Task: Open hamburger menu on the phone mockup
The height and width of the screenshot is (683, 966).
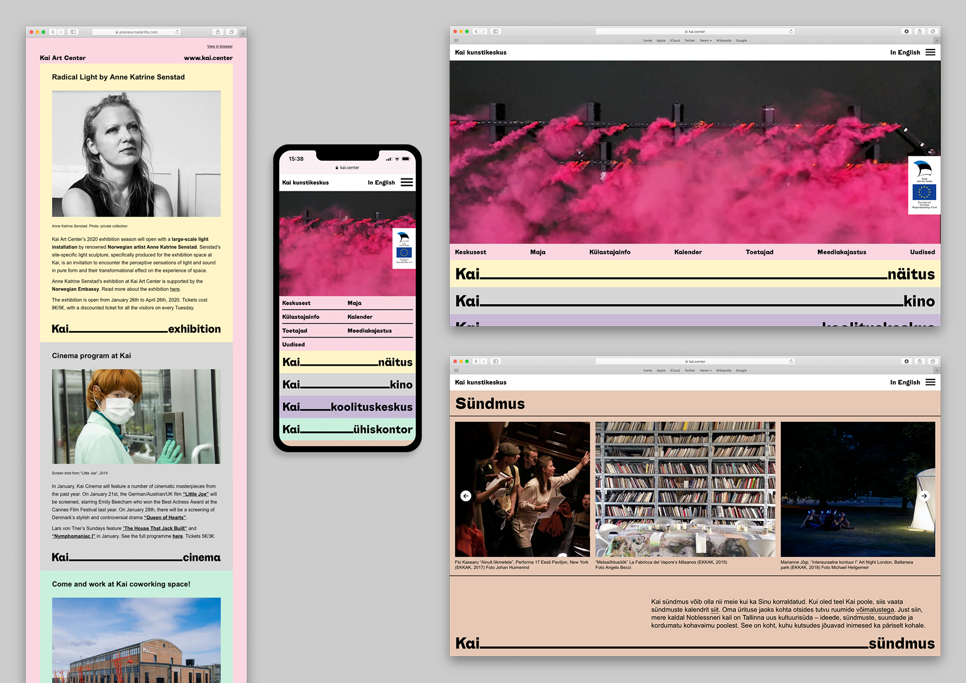Action: (x=406, y=182)
